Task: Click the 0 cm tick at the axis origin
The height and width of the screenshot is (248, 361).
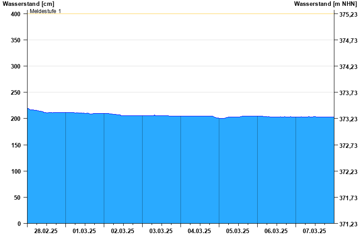Action: (x=19, y=224)
